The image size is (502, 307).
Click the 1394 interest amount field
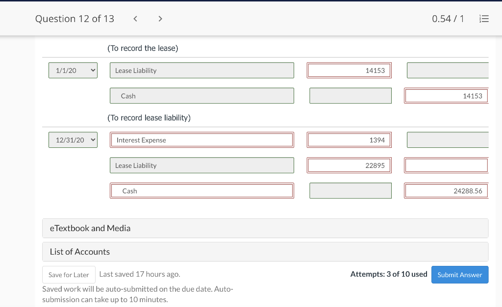click(x=349, y=140)
